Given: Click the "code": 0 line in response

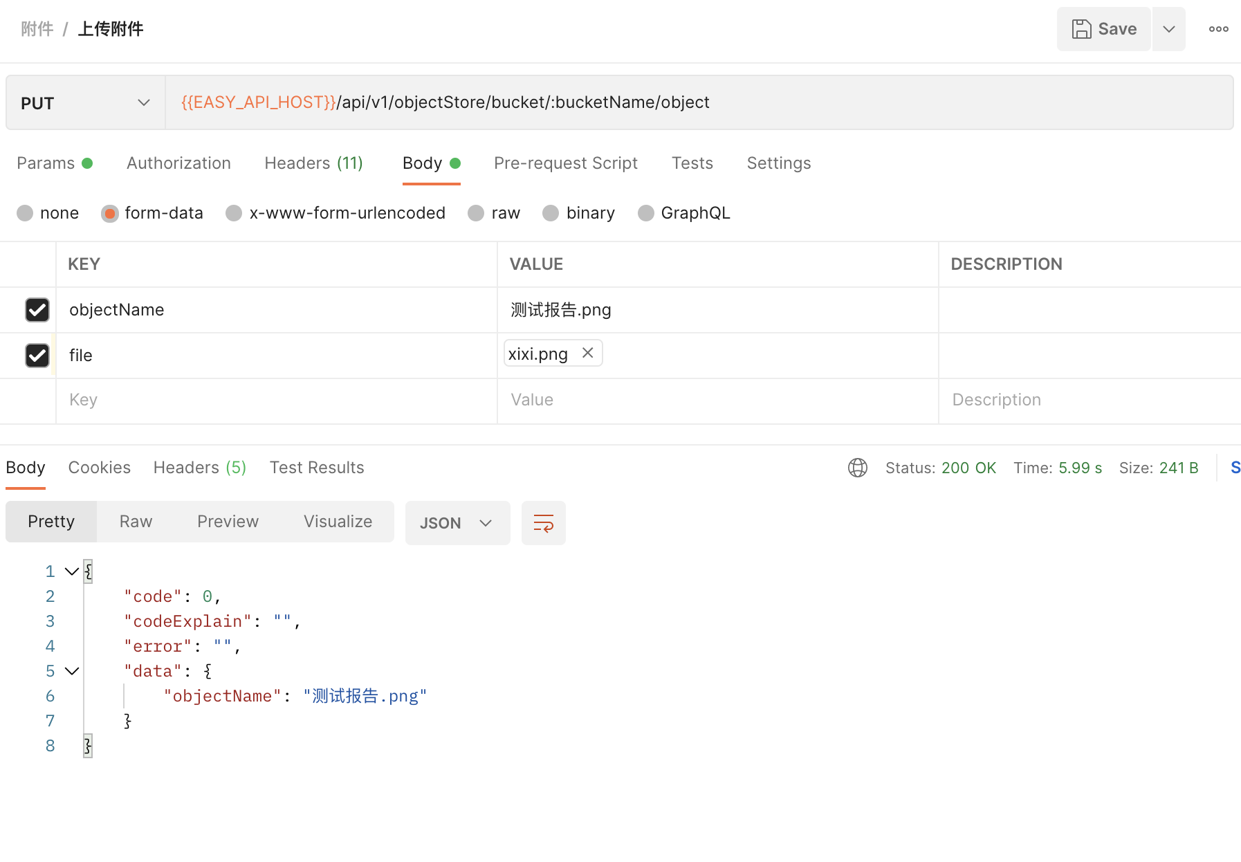Looking at the screenshot, I should click(x=172, y=596).
